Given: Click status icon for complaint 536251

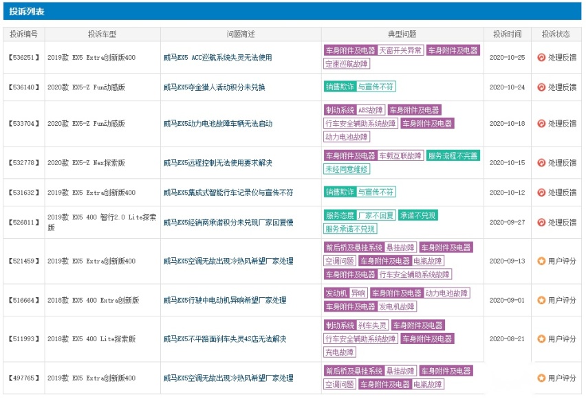Looking at the screenshot, I should (541, 57).
